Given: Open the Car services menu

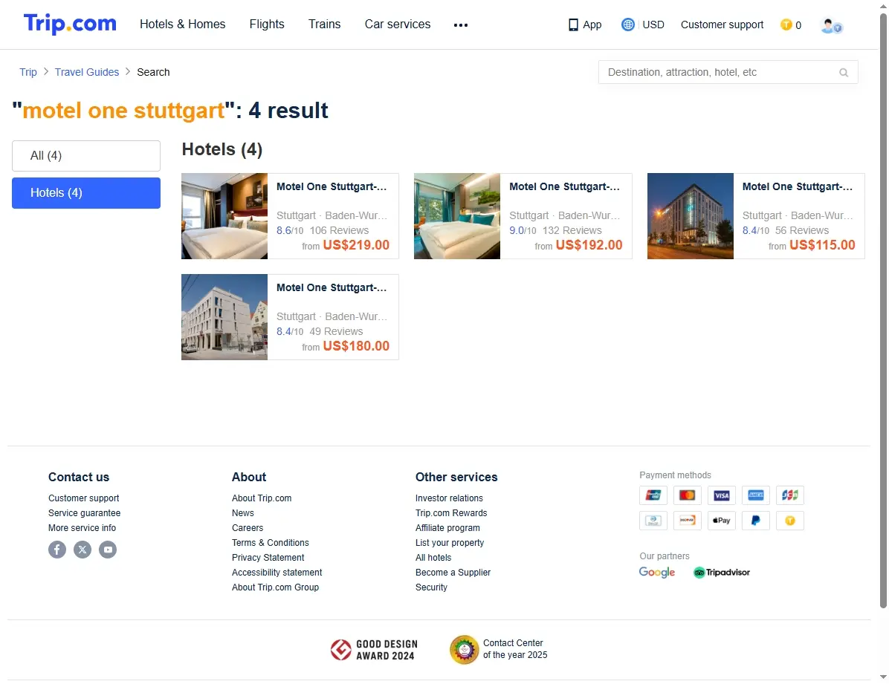Looking at the screenshot, I should point(398,24).
